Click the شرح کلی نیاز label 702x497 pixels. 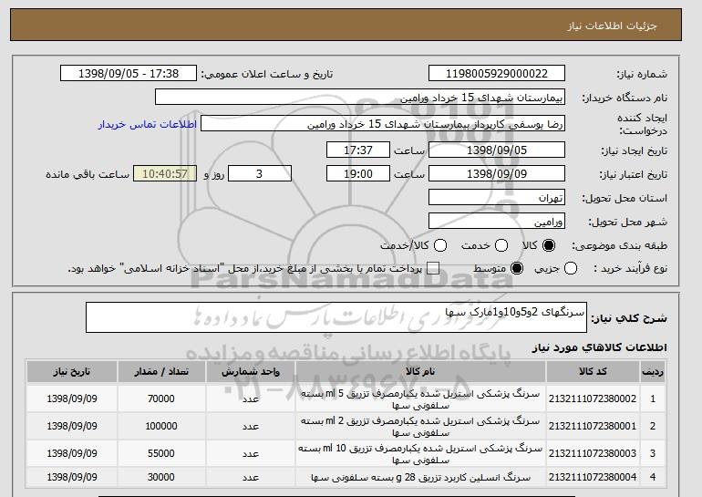(x=629, y=318)
